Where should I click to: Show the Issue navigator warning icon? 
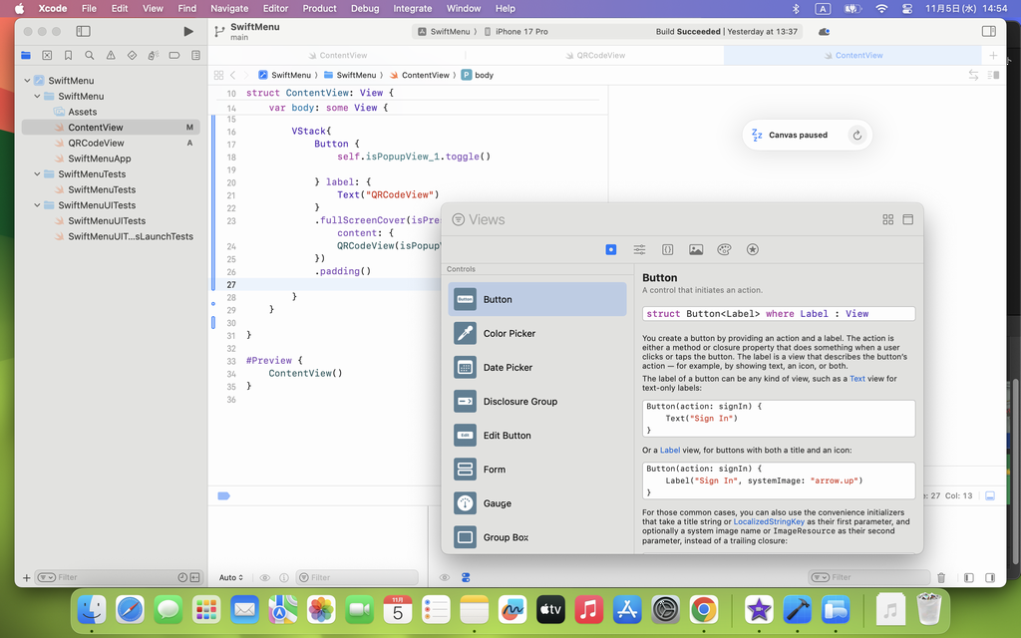(x=111, y=56)
